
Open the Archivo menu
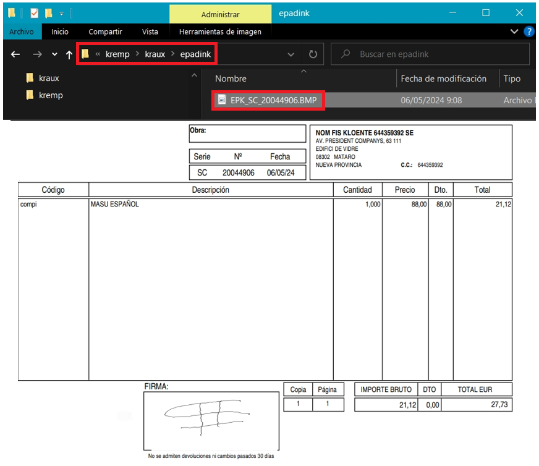22,32
